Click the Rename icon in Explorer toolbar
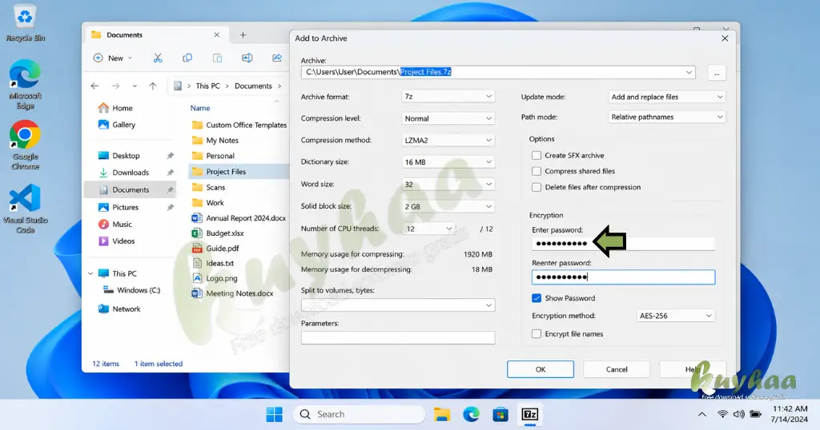Screen dimensions: 820x430 [x=247, y=58]
